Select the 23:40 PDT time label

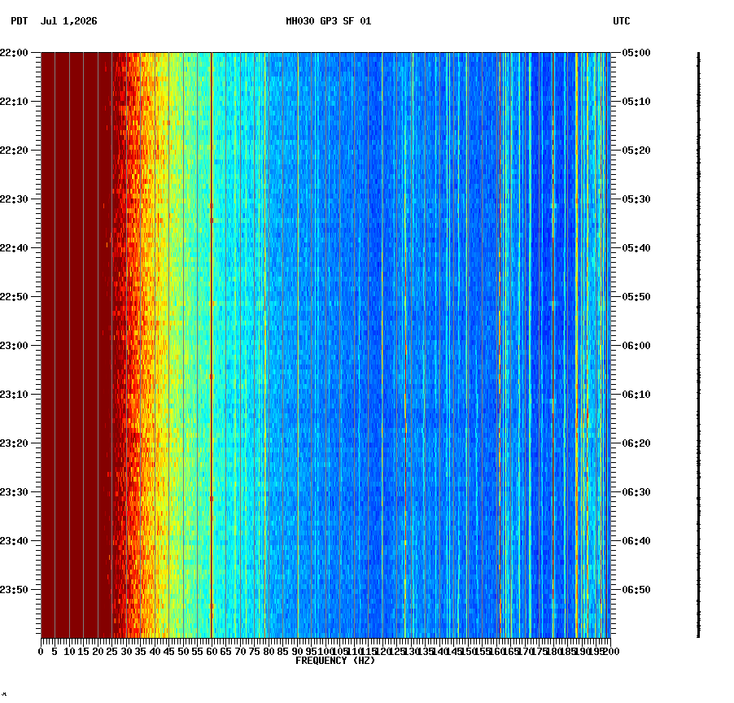coord(14,541)
